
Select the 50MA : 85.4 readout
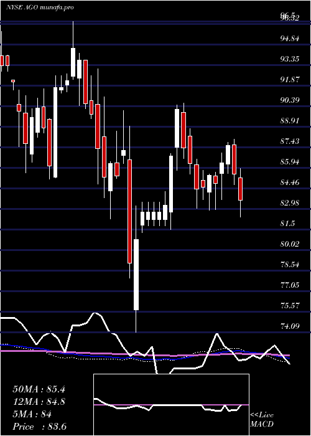click(x=39, y=389)
